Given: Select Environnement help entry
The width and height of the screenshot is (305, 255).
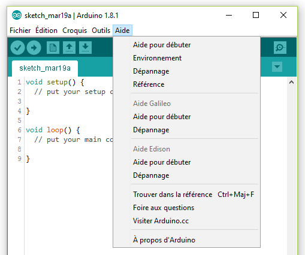Looking at the screenshot, I should [x=186, y=58].
